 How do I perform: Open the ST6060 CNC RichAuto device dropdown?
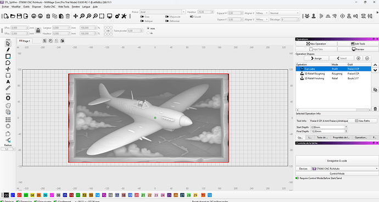pos(345,169)
